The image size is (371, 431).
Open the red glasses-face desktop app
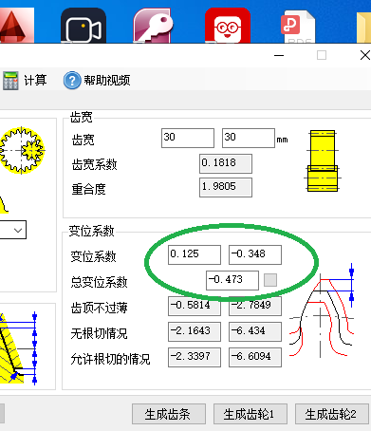[228, 26]
